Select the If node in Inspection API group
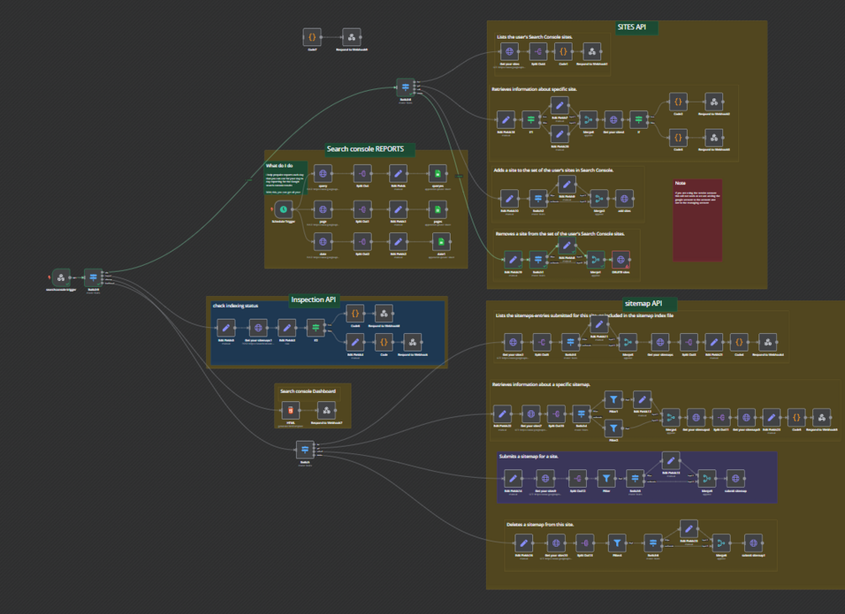This screenshot has width=845, height=614. pos(316,327)
